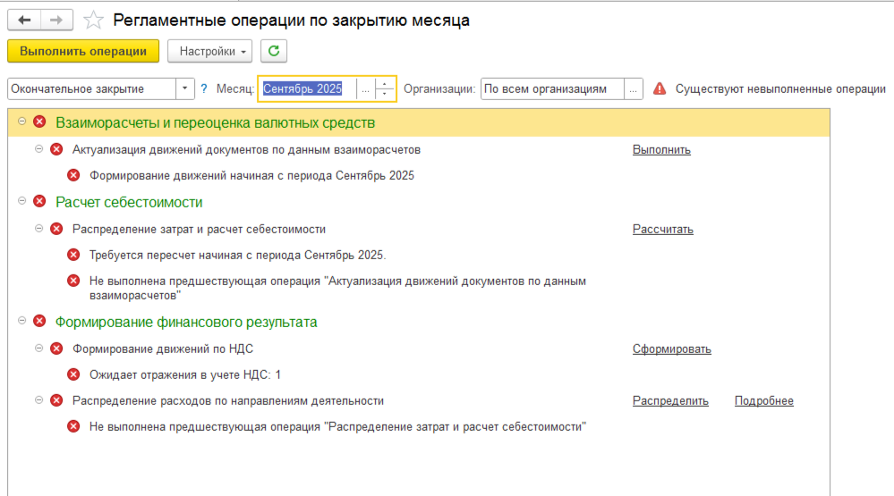Open the Окончательное закрытие mode dropdown
The height and width of the screenshot is (496, 894).
click(185, 88)
